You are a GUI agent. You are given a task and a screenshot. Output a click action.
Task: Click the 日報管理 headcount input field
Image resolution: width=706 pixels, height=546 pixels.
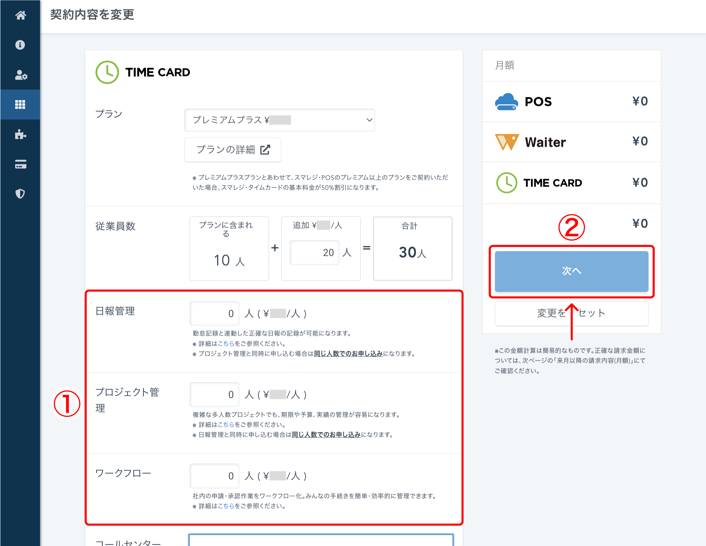214,313
